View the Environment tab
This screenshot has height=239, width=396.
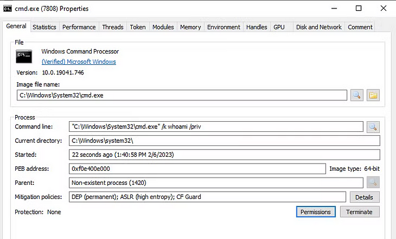(x=223, y=27)
